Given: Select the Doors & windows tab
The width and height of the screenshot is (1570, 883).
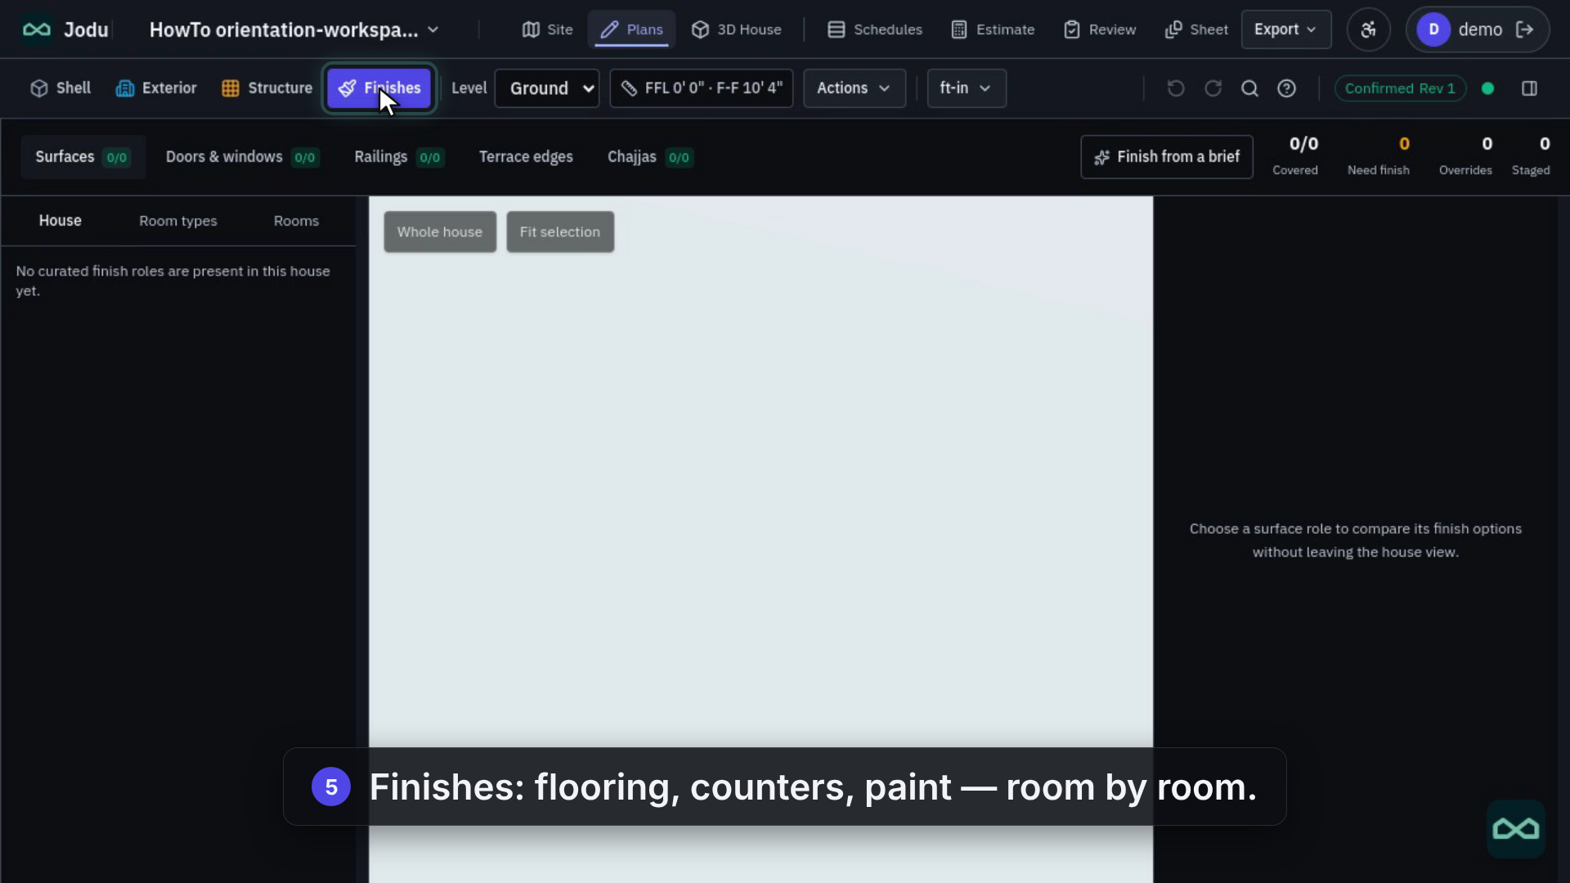Looking at the screenshot, I should (242, 157).
